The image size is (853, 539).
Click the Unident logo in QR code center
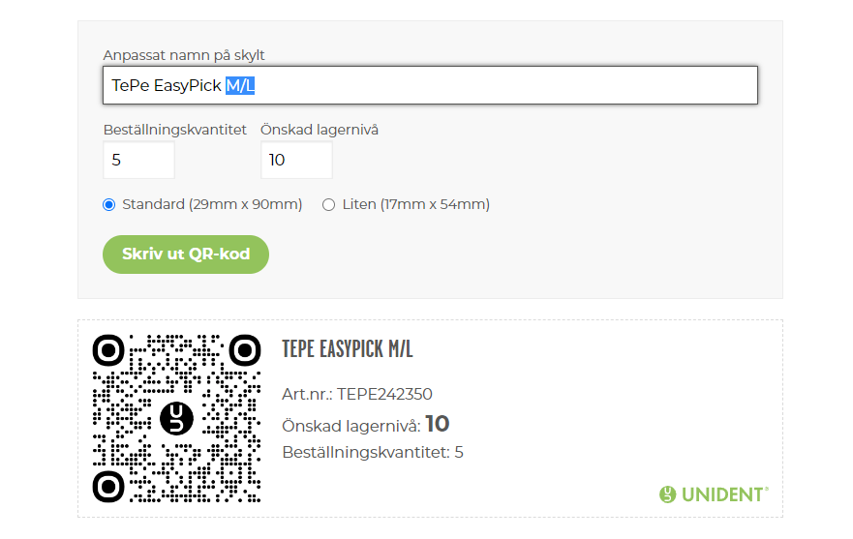[x=177, y=418]
